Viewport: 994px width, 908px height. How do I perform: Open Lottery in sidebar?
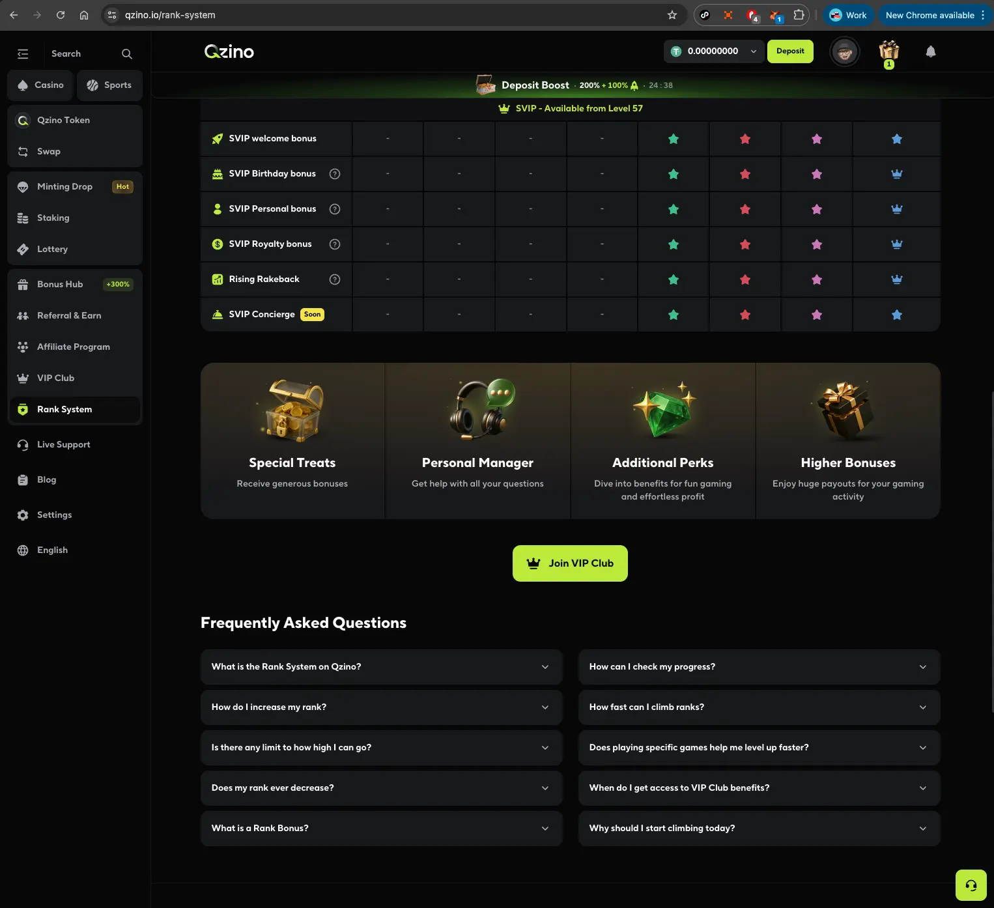[75, 249]
